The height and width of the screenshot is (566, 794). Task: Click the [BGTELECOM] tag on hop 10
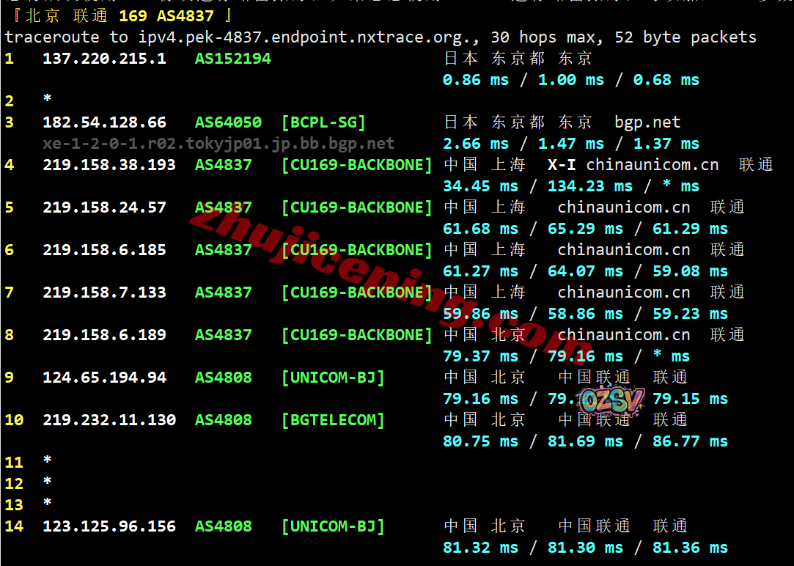tap(333, 420)
